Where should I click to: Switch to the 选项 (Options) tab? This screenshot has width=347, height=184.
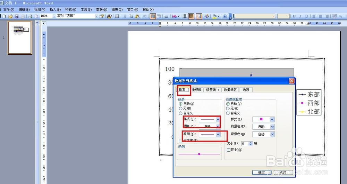246,90
